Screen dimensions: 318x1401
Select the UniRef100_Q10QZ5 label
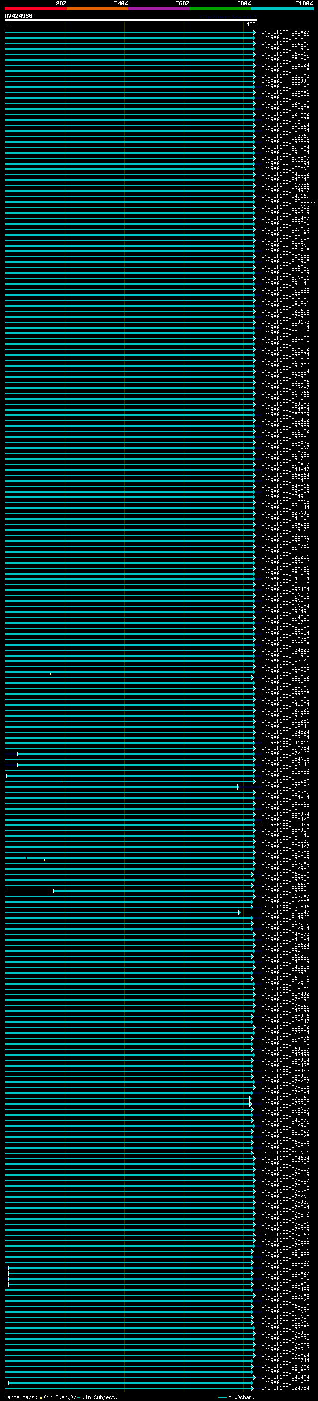[x=285, y=120]
